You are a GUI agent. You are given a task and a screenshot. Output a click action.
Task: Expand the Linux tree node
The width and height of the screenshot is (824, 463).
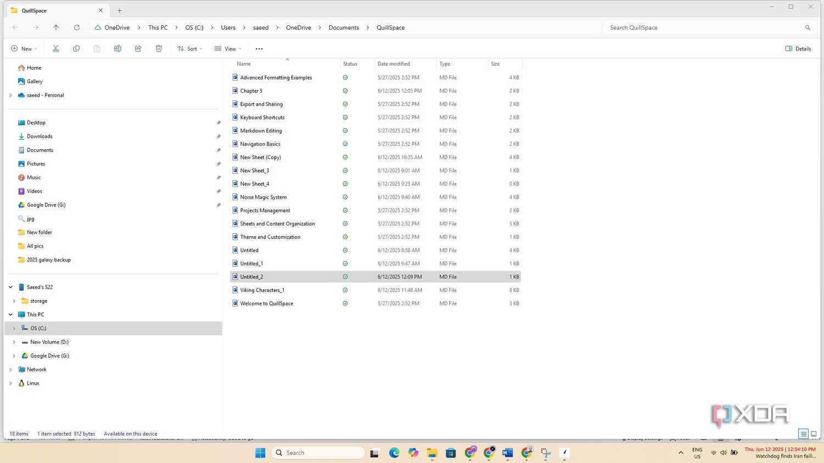(10, 383)
